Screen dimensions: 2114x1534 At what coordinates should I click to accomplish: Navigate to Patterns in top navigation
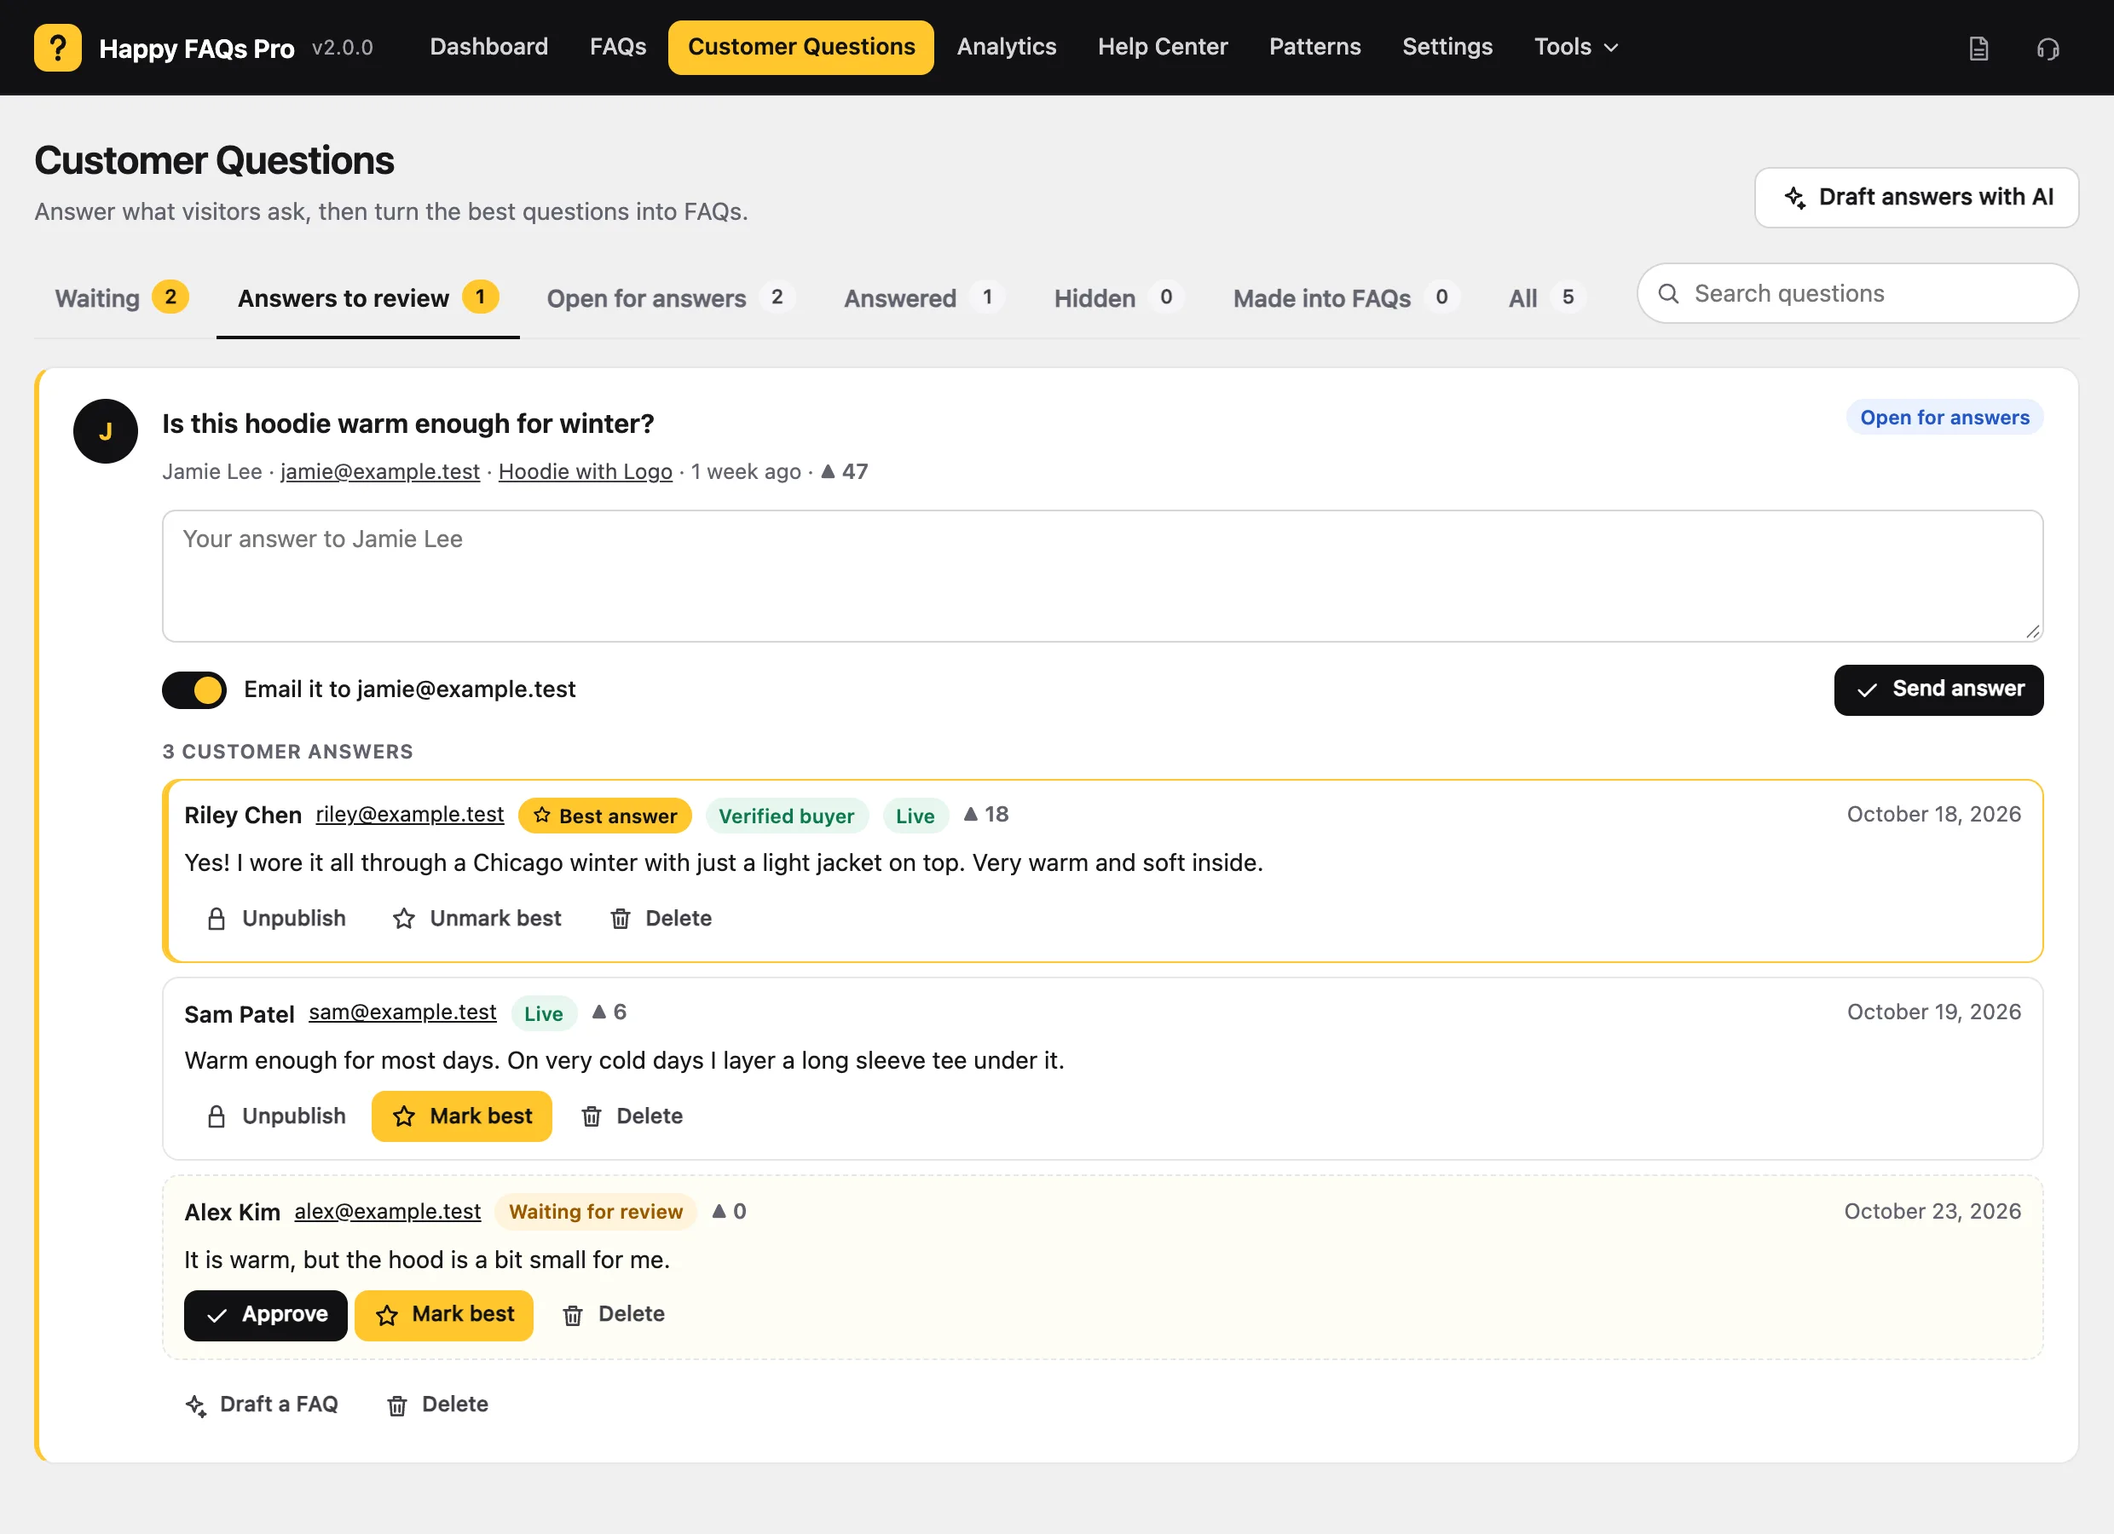[1314, 47]
